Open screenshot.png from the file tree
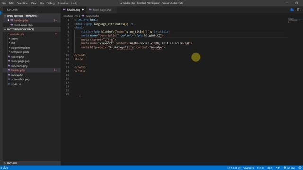 point(20,79)
